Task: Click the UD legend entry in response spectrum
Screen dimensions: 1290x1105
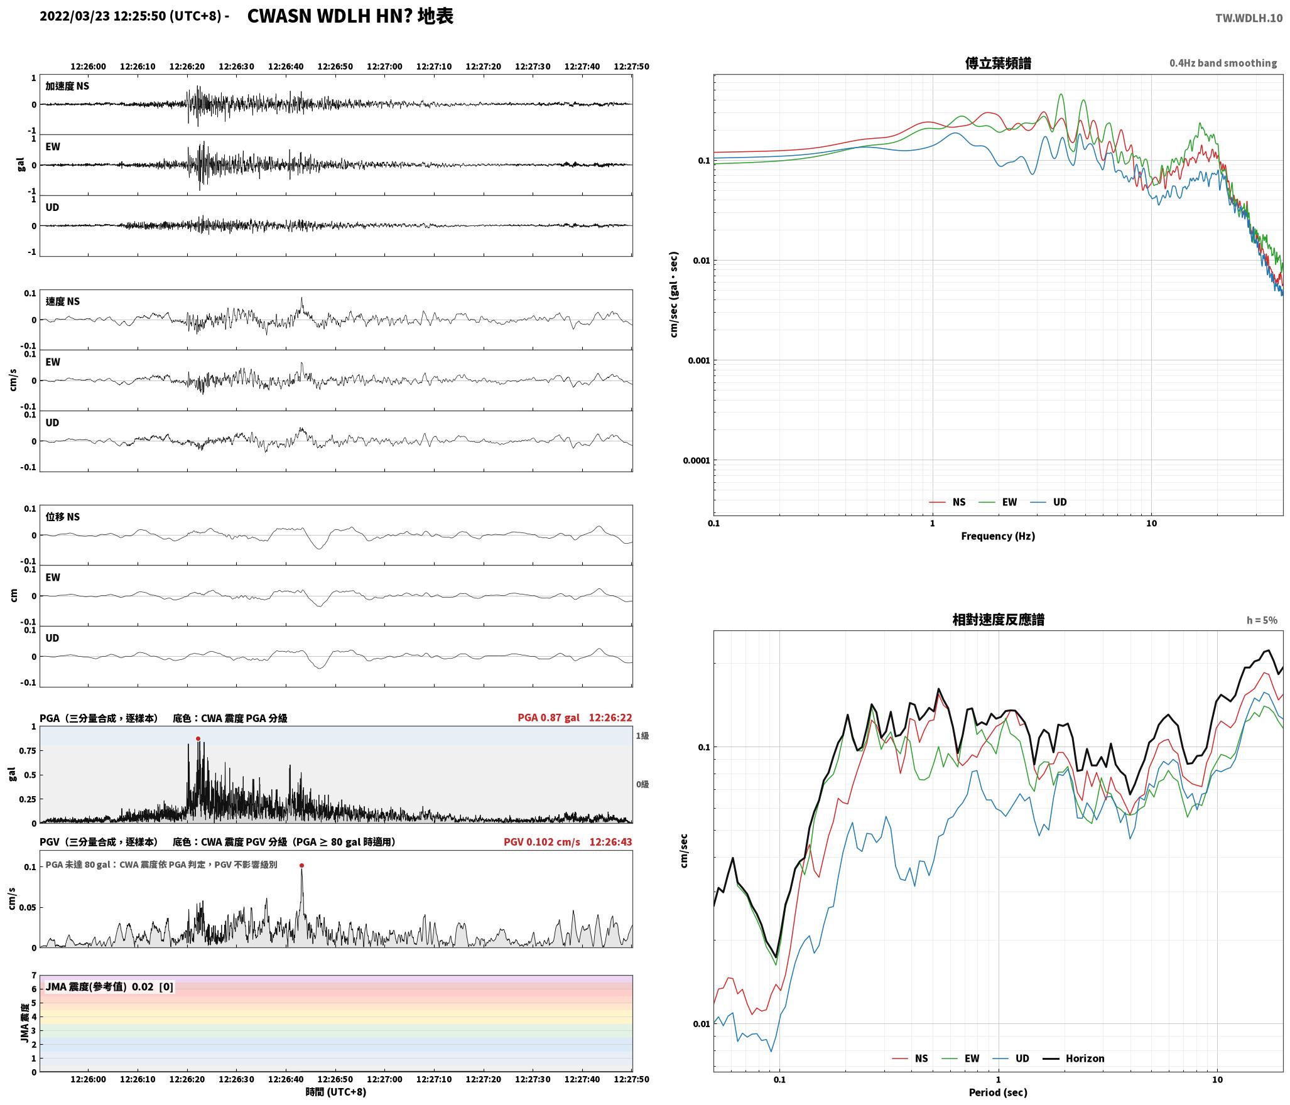Action: click(1011, 1059)
